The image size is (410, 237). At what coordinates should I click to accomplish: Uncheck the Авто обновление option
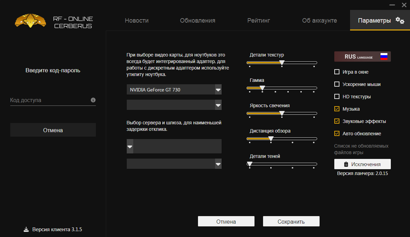[x=337, y=134]
